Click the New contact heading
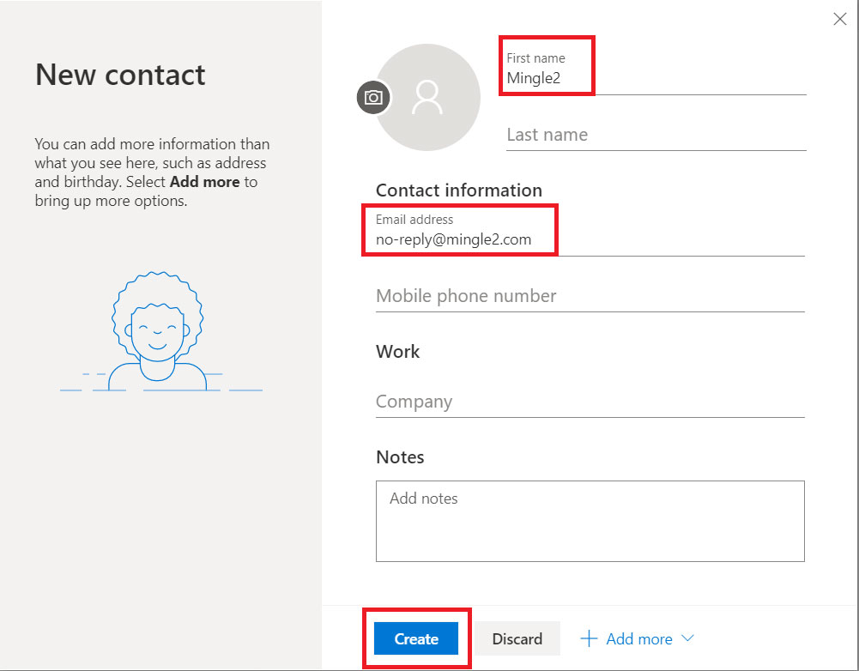Image resolution: width=859 pixels, height=671 pixels. (120, 75)
